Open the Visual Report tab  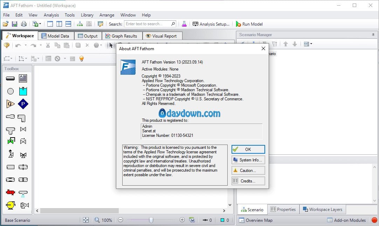click(162, 36)
